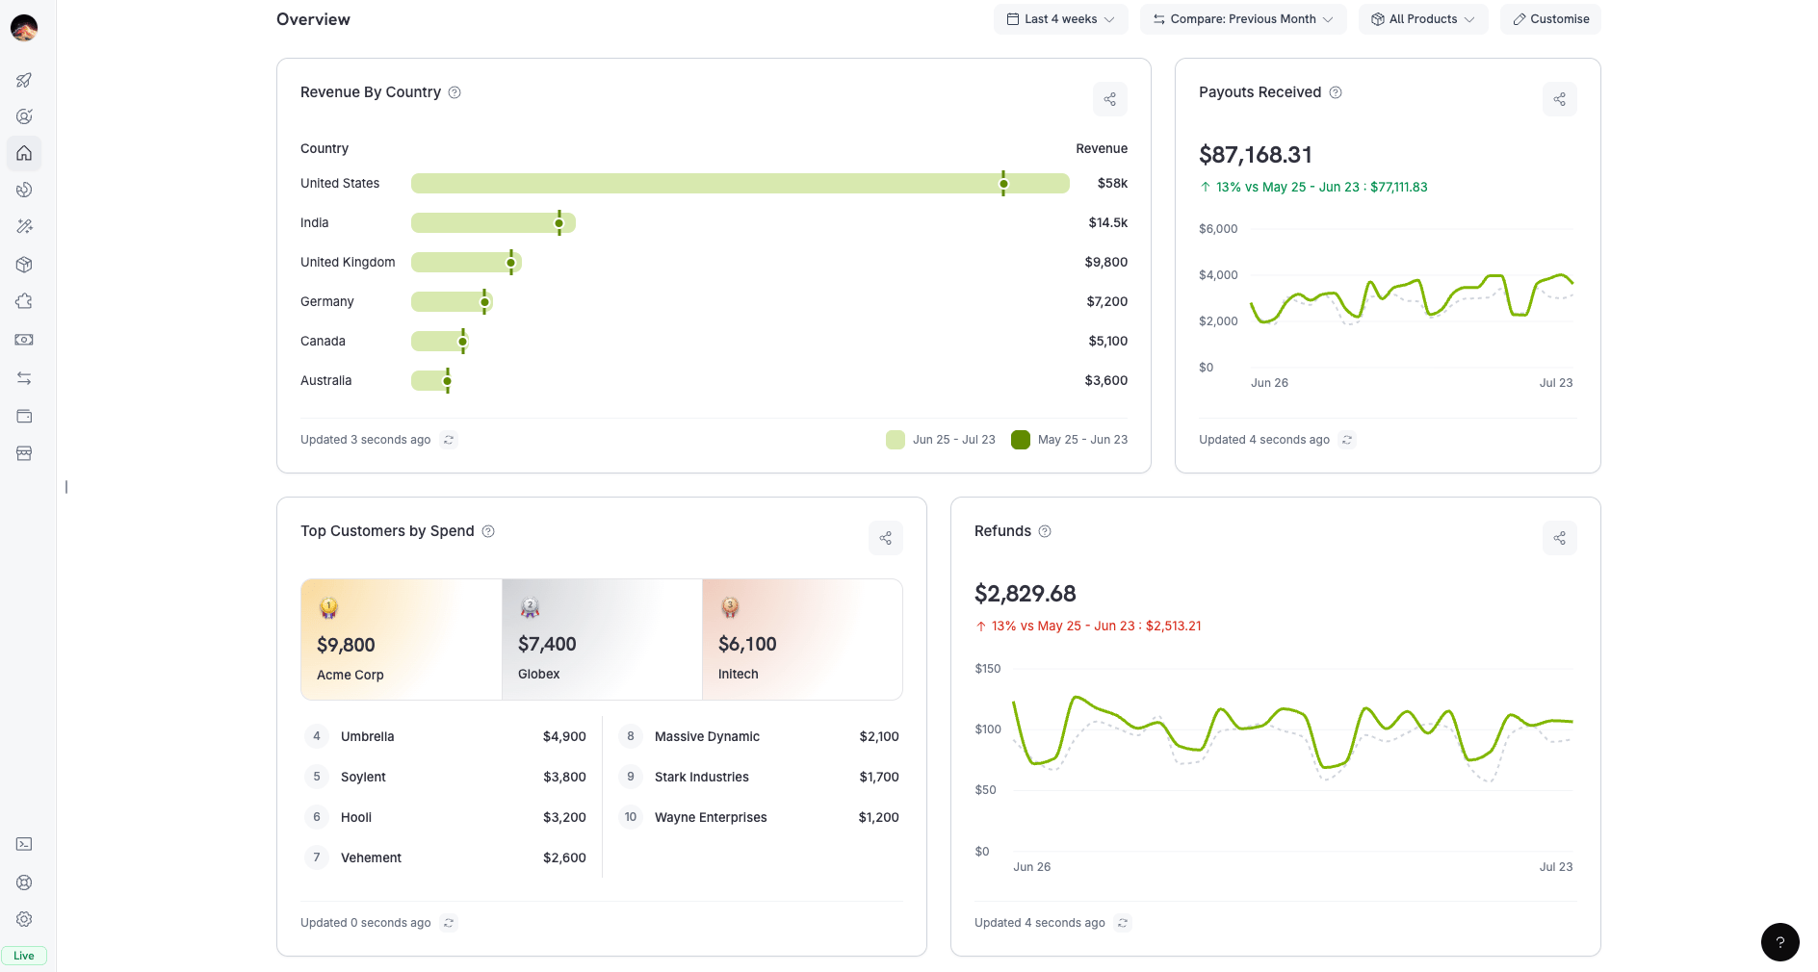
Task: Go to Home dashboard icon
Action: pyautogui.click(x=24, y=153)
